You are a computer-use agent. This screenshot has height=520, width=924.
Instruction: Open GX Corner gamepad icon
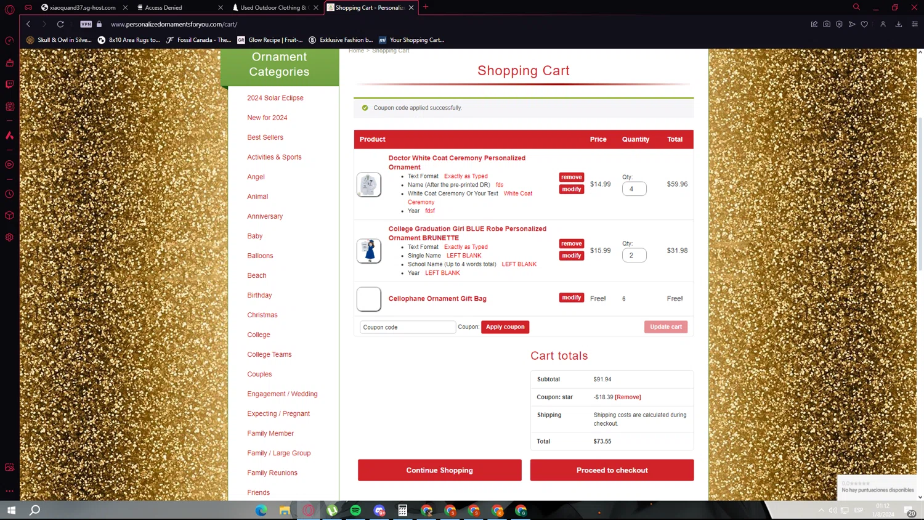(28, 7)
